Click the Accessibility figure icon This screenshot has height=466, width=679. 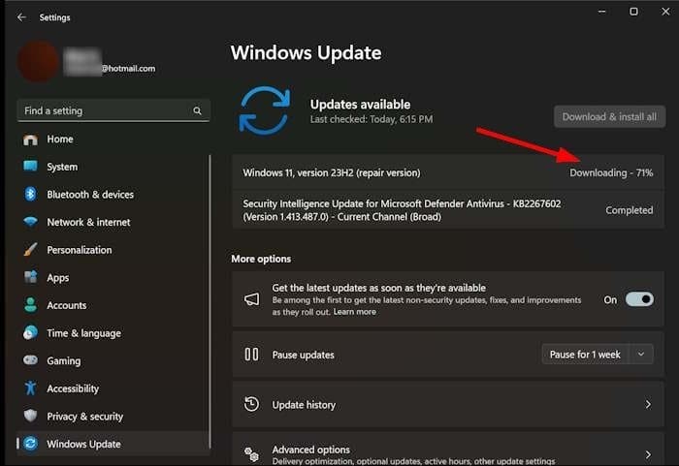[x=30, y=388]
